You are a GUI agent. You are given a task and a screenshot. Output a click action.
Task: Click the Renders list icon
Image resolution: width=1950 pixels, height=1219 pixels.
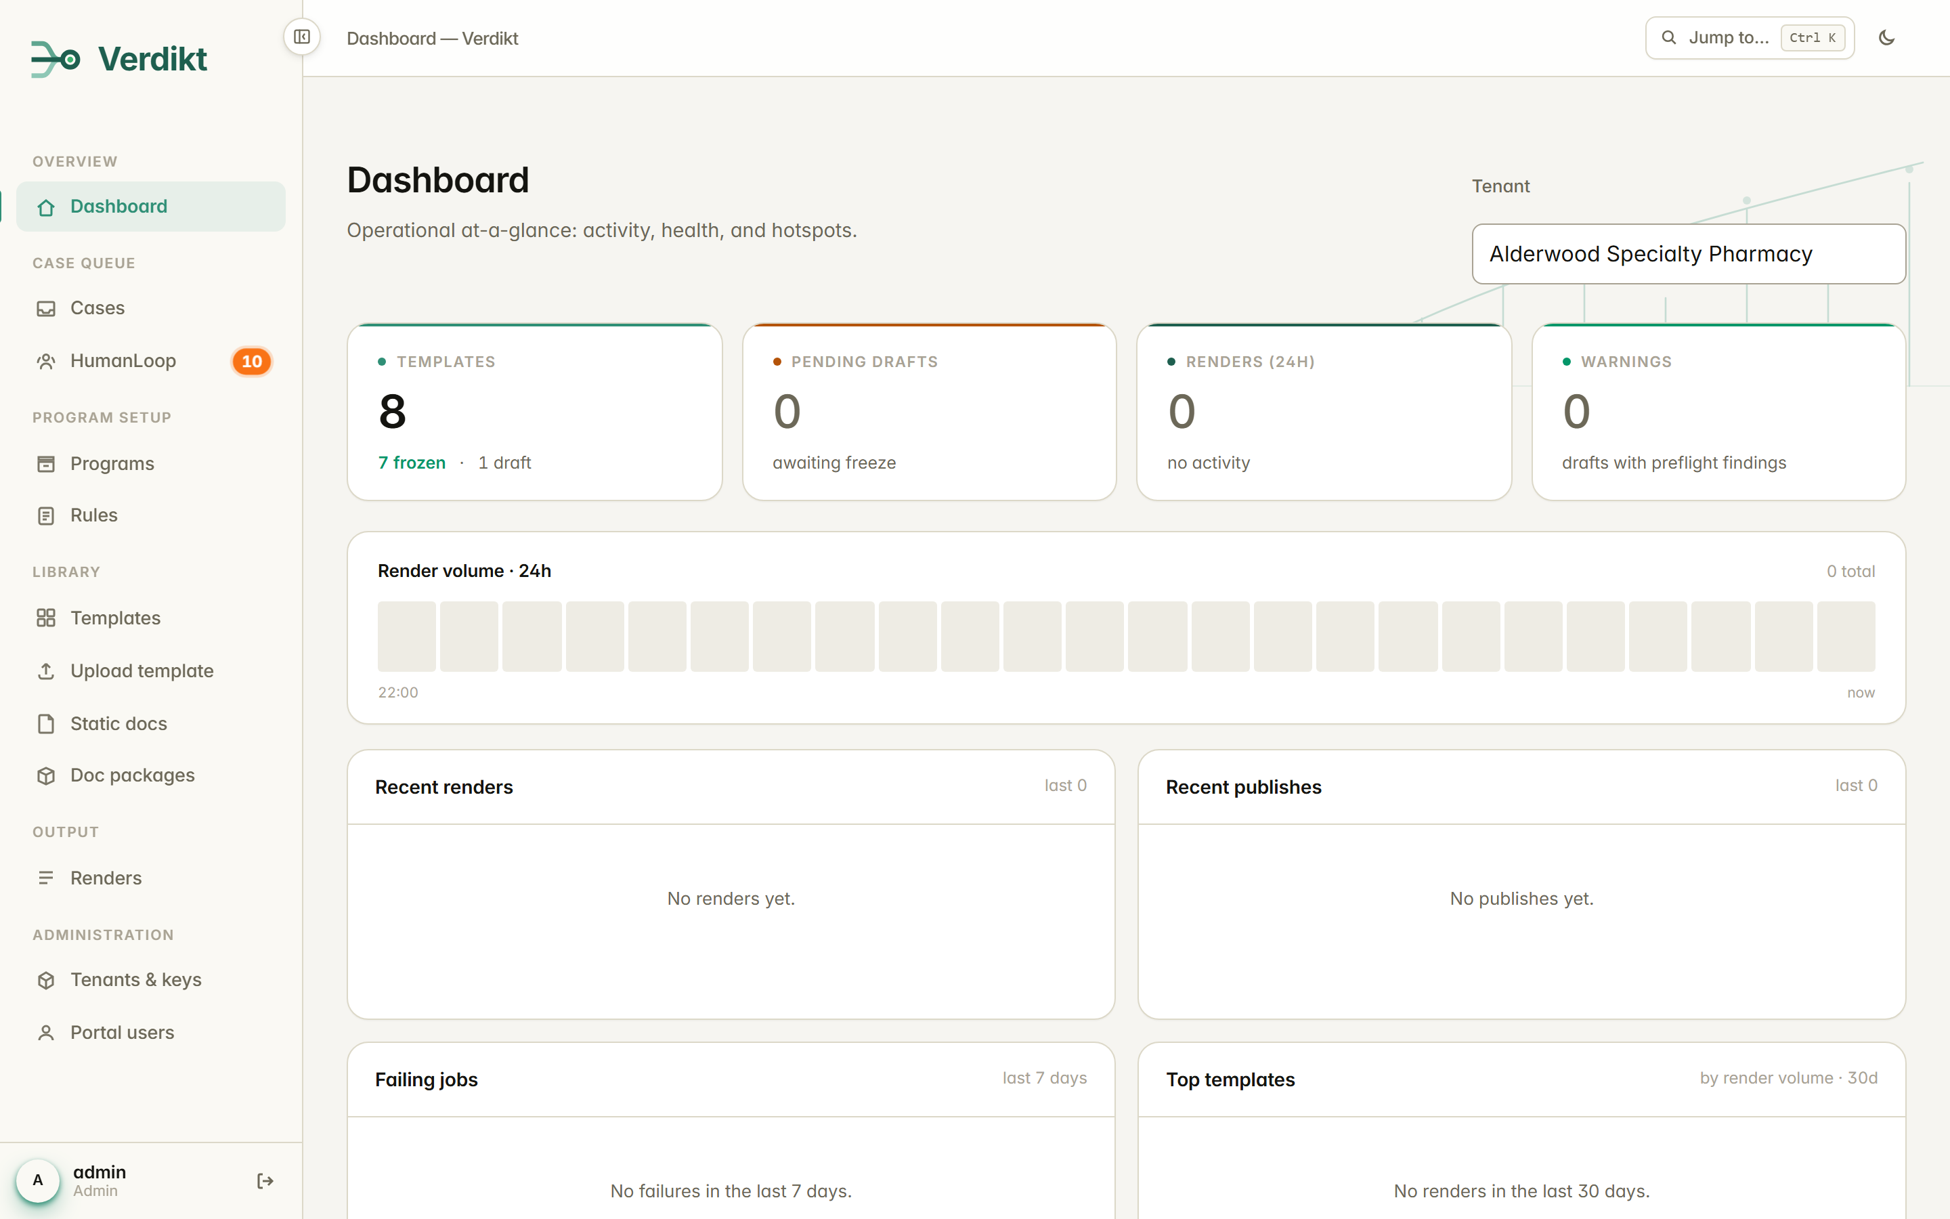(x=46, y=878)
